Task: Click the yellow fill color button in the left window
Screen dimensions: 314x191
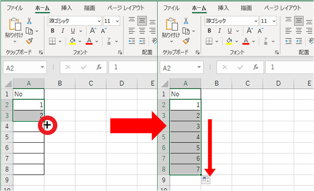Action: [x=73, y=41]
